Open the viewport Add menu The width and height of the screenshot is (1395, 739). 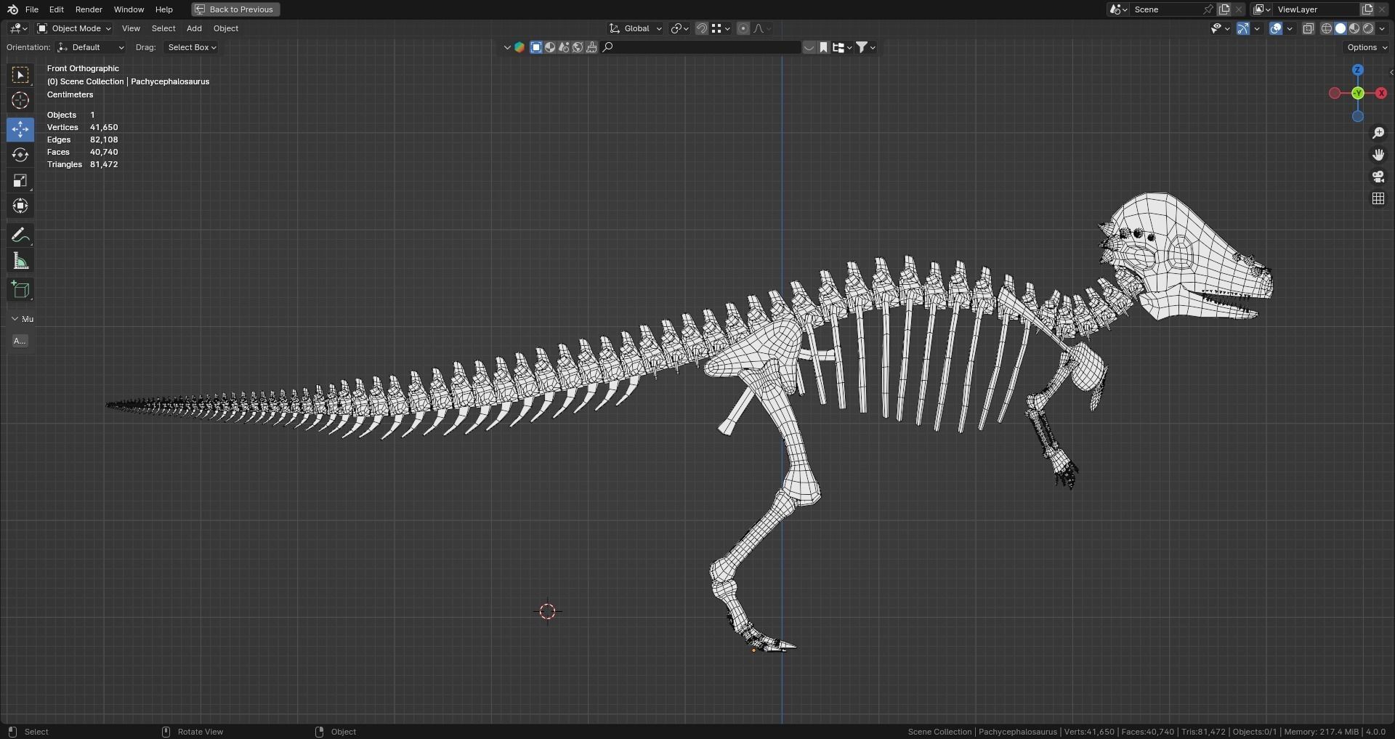(x=194, y=28)
